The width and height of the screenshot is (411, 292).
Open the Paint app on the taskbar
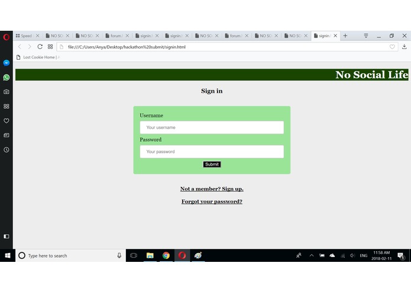(x=198, y=255)
